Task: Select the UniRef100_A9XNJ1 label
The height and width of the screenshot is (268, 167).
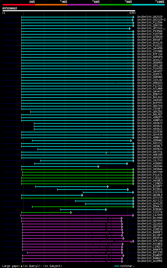Action: pos(150,126)
